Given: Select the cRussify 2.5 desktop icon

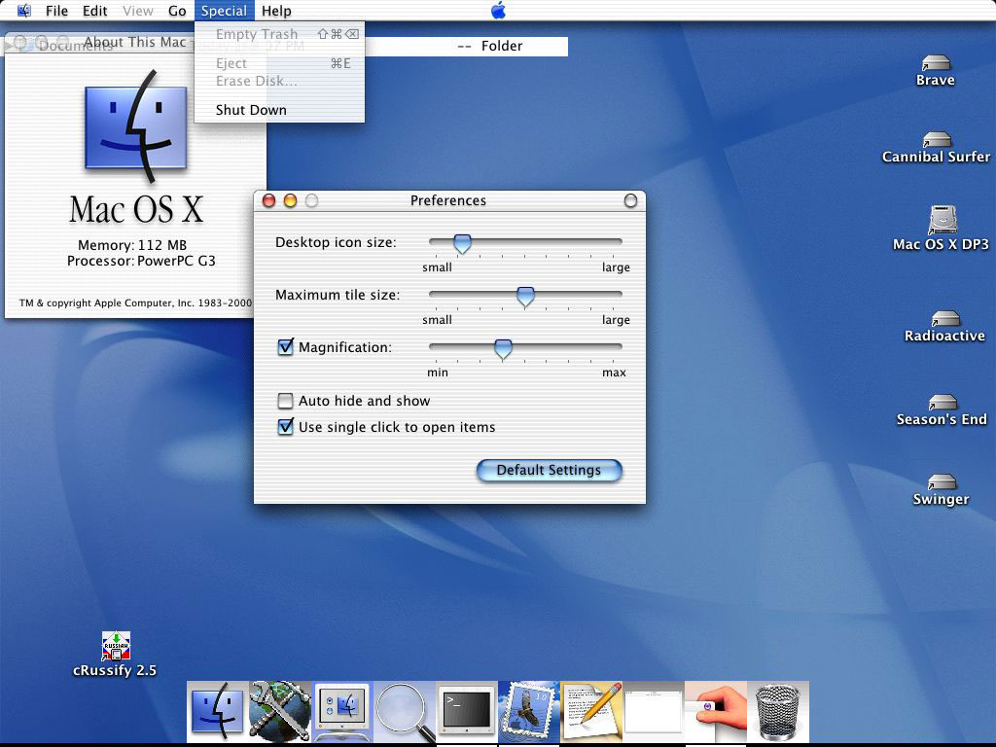Looking at the screenshot, I should 115,655.
